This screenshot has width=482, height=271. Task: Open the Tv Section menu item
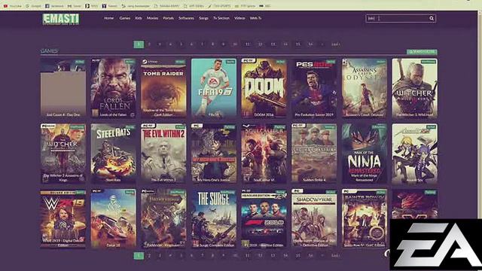(221, 18)
